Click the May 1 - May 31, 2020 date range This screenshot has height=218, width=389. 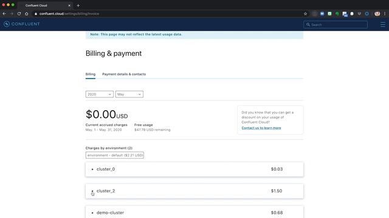103,130
